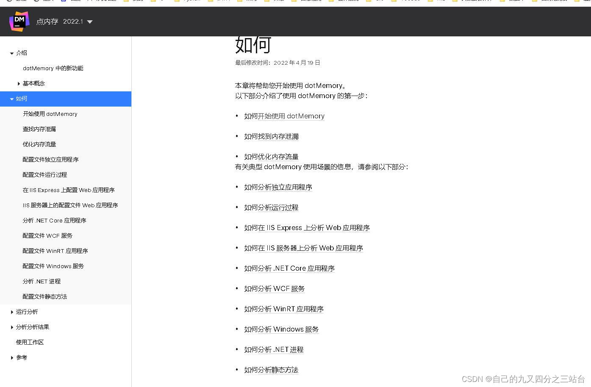Click the 最后修改时间 date text
591x387 pixels.
click(277, 63)
